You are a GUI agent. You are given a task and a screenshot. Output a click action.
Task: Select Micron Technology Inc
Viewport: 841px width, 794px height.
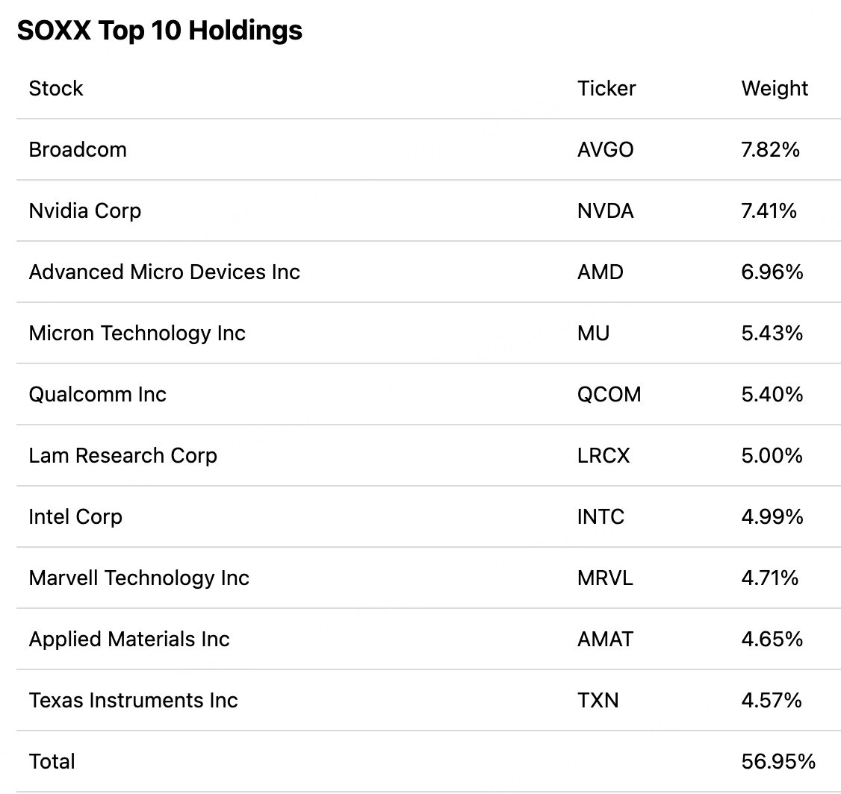[x=137, y=333]
